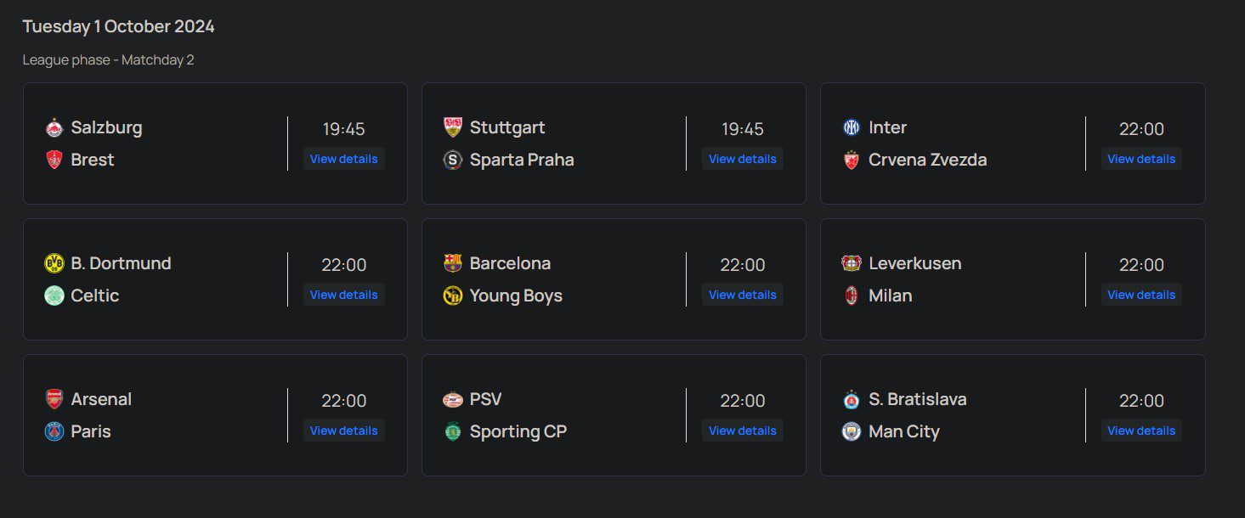Select the B. Dortmund crest icon
1245x518 pixels.
pos(54,264)
